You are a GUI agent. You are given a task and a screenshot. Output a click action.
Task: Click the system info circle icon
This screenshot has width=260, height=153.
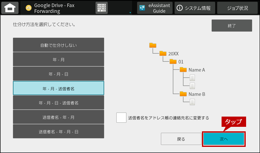[179, 8]
